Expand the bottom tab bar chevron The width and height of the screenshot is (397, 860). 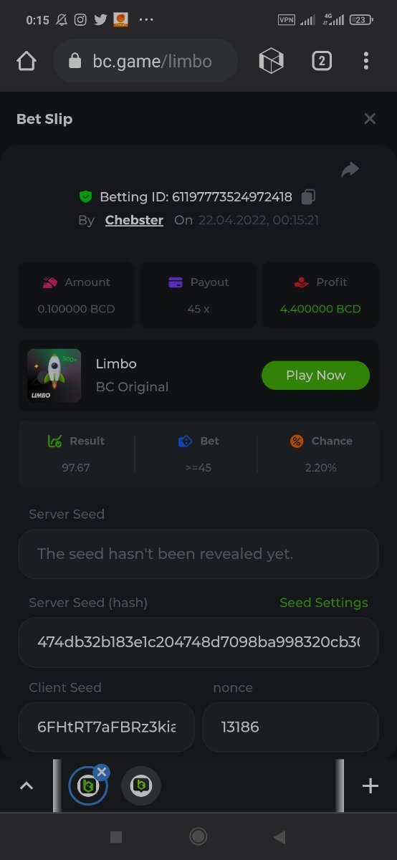pos(27,786)
